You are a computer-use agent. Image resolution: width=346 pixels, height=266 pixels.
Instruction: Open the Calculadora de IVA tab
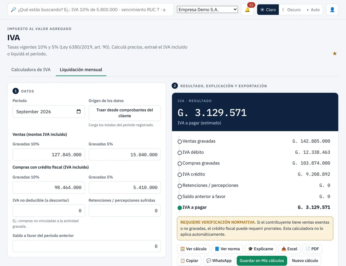pos(31,70)
